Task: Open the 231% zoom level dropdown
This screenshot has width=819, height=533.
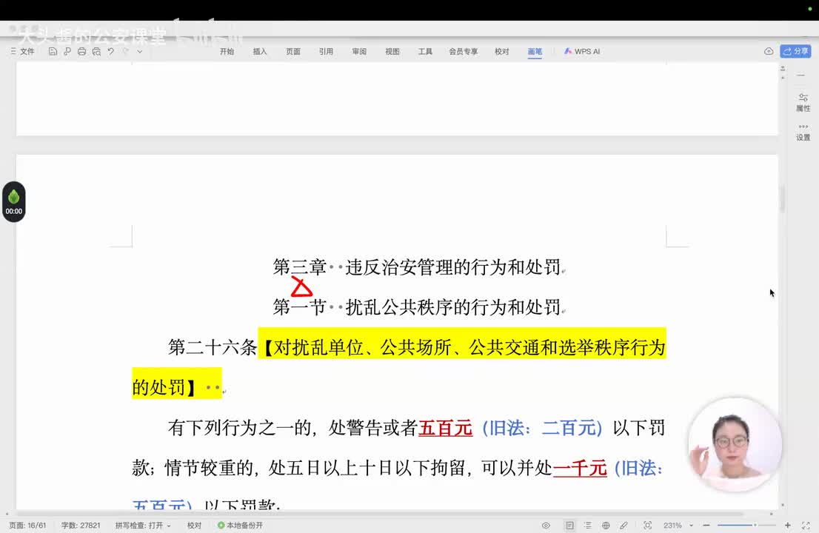Action: [x=678, y=525]
